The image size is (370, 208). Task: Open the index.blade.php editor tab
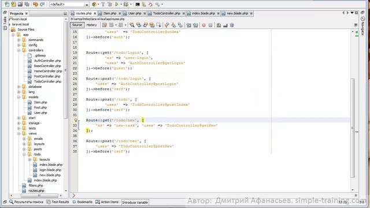pyautogui.click(x=203, y=13)
